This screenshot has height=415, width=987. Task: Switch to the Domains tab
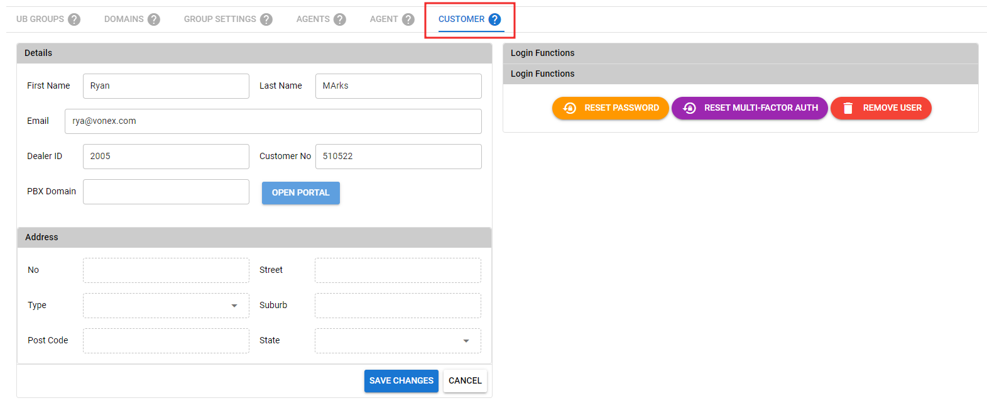tap(124, 19)
